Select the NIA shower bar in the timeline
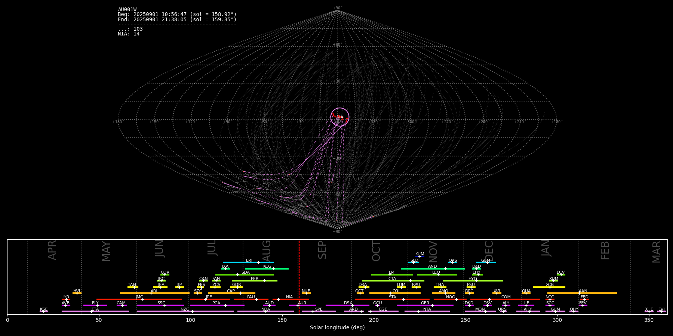Viewport: 673px width, 336px height. coord(291,299)
